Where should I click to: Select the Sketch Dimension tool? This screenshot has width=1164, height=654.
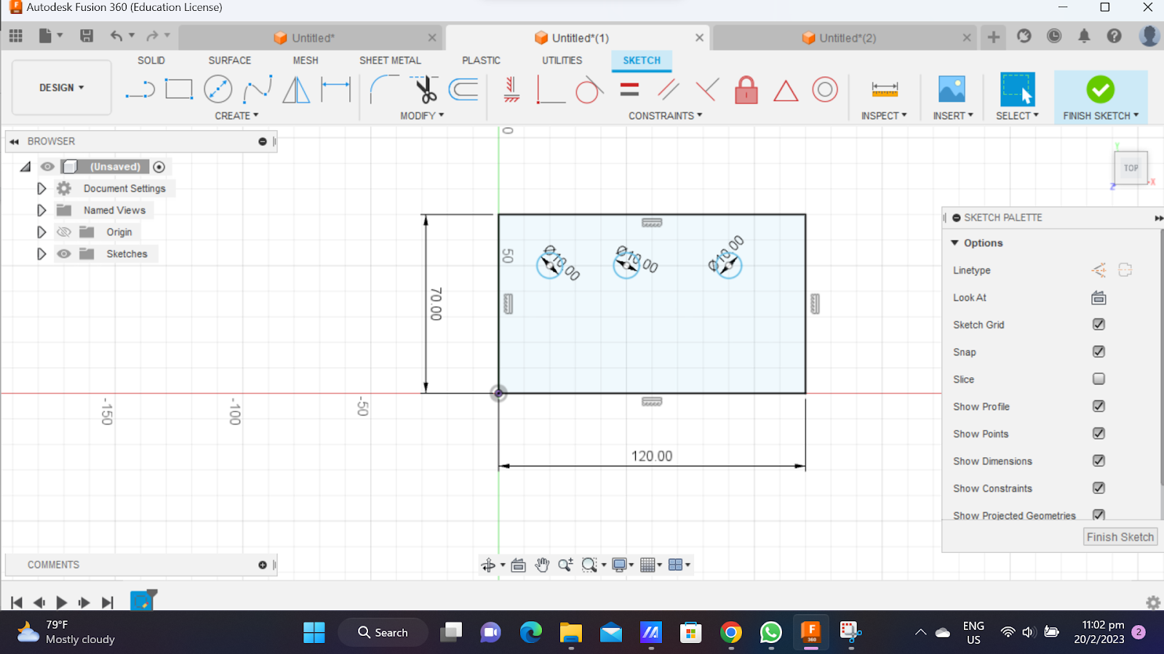(336, 89)
